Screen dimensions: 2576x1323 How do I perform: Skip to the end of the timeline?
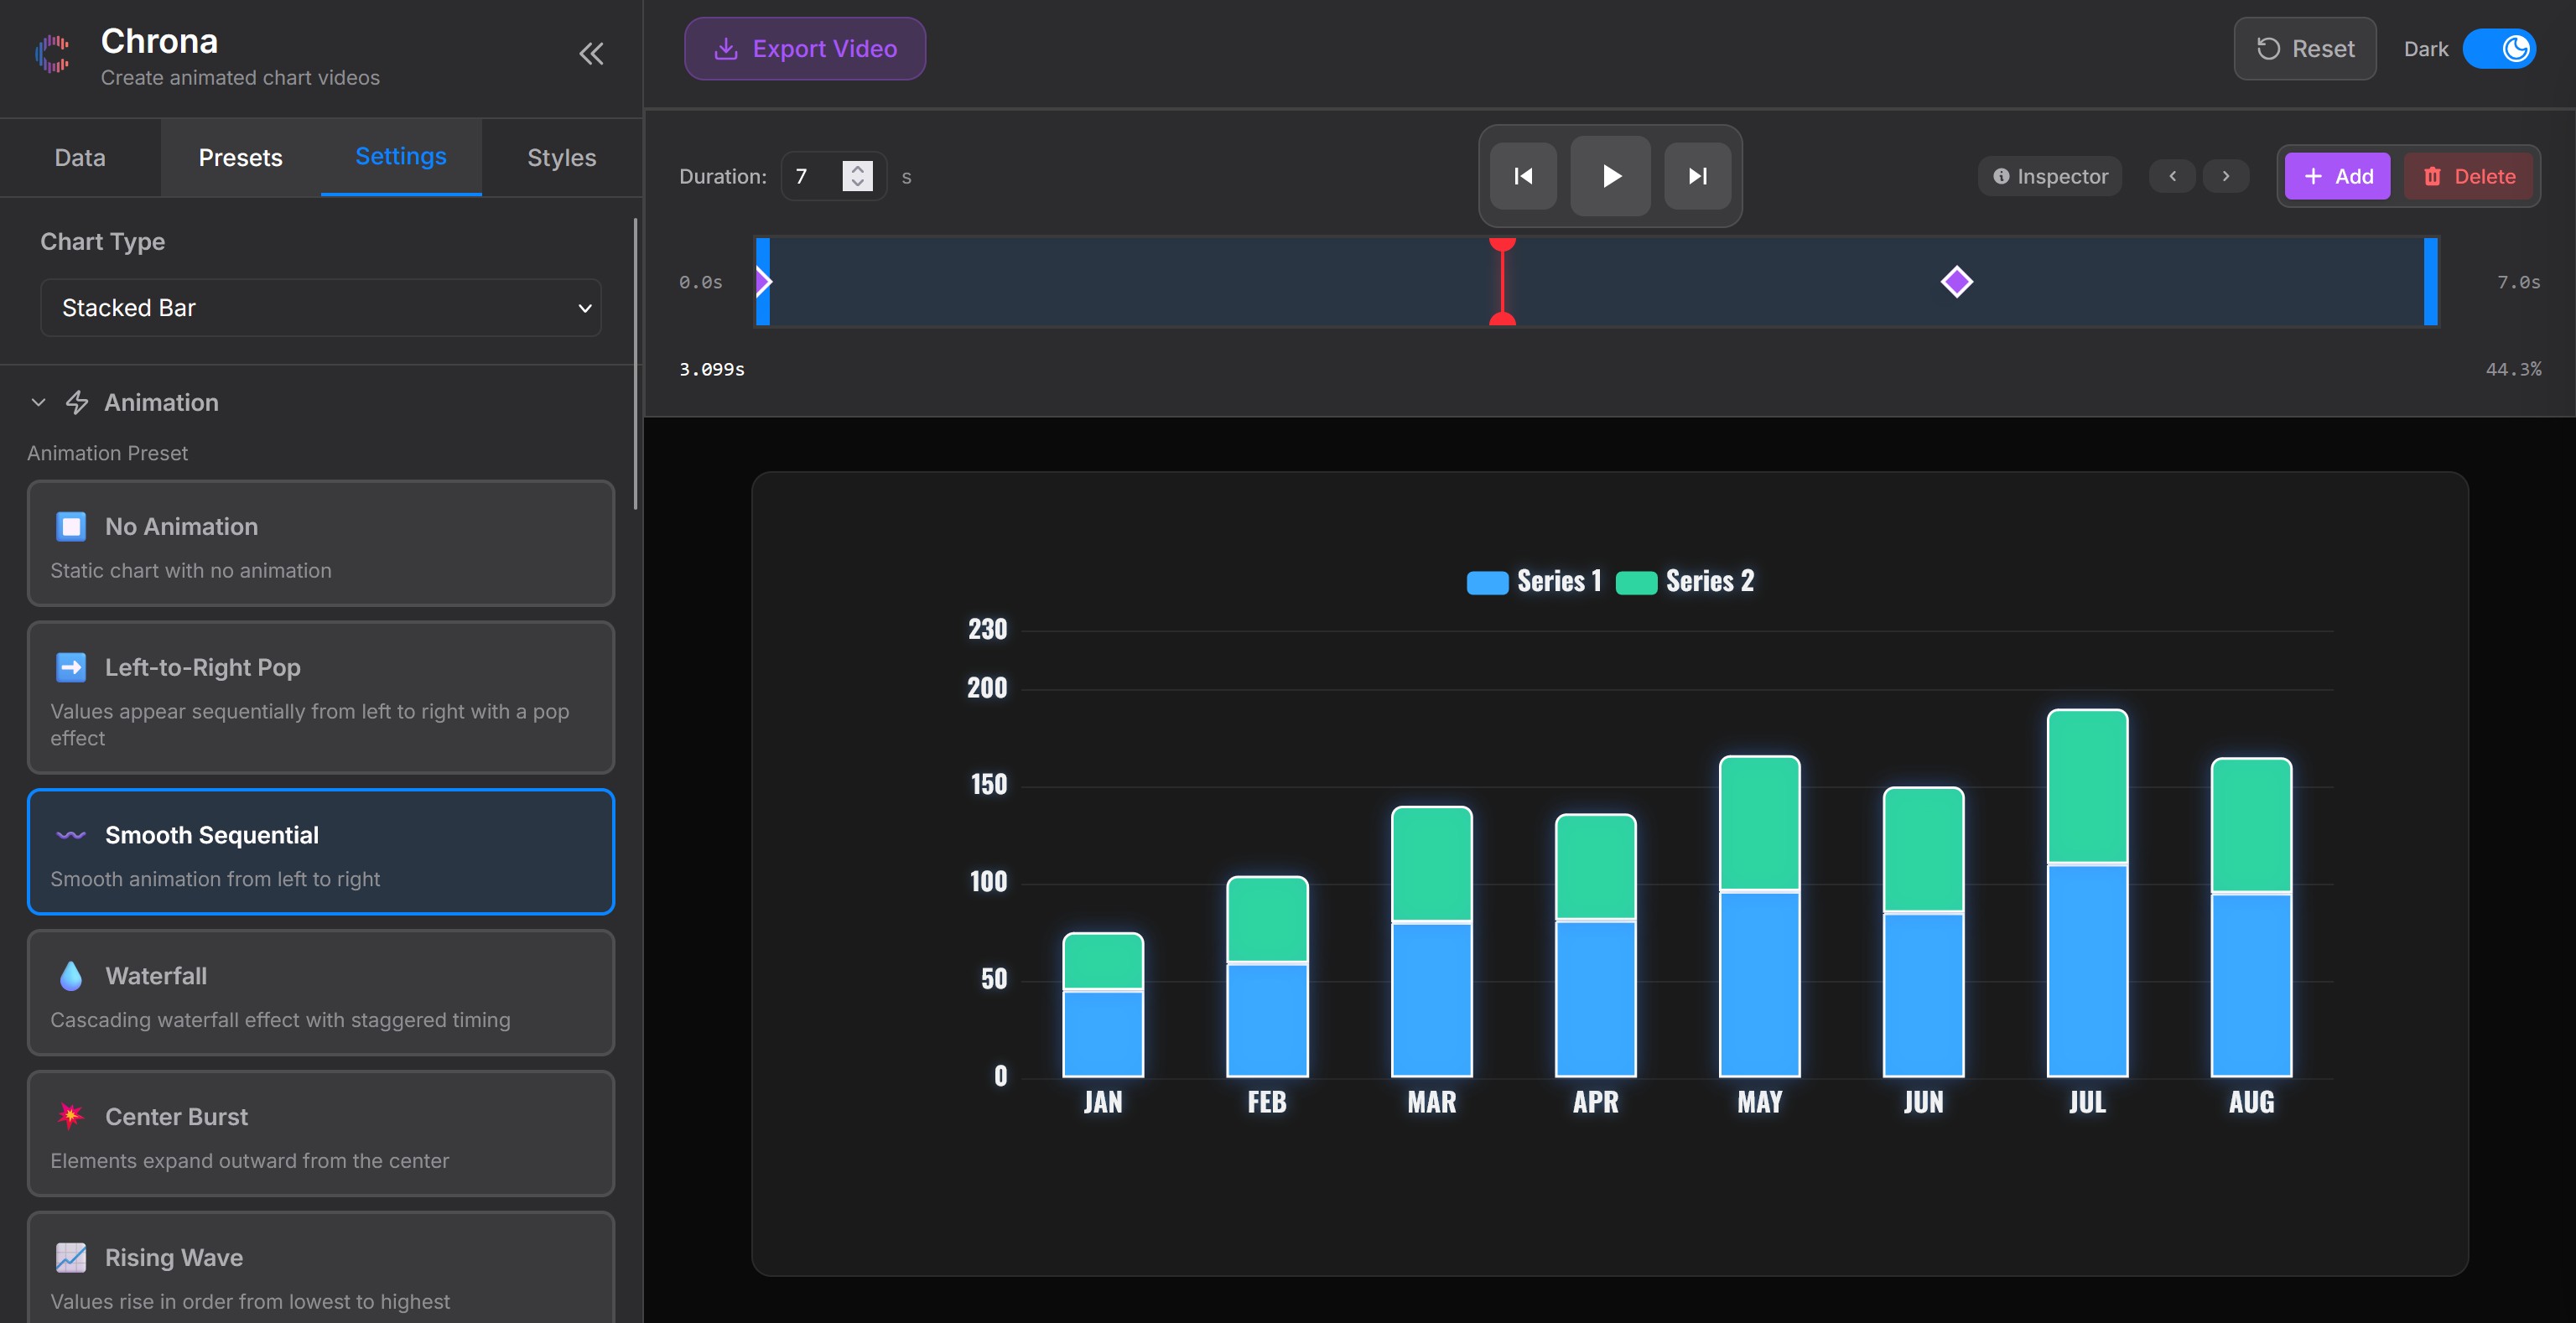pyautogui.click(x=1697, y=176)
